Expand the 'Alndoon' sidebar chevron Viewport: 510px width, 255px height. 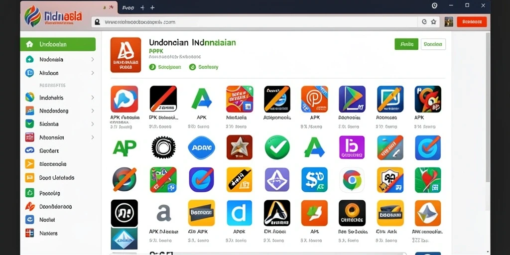pos(93,73)
